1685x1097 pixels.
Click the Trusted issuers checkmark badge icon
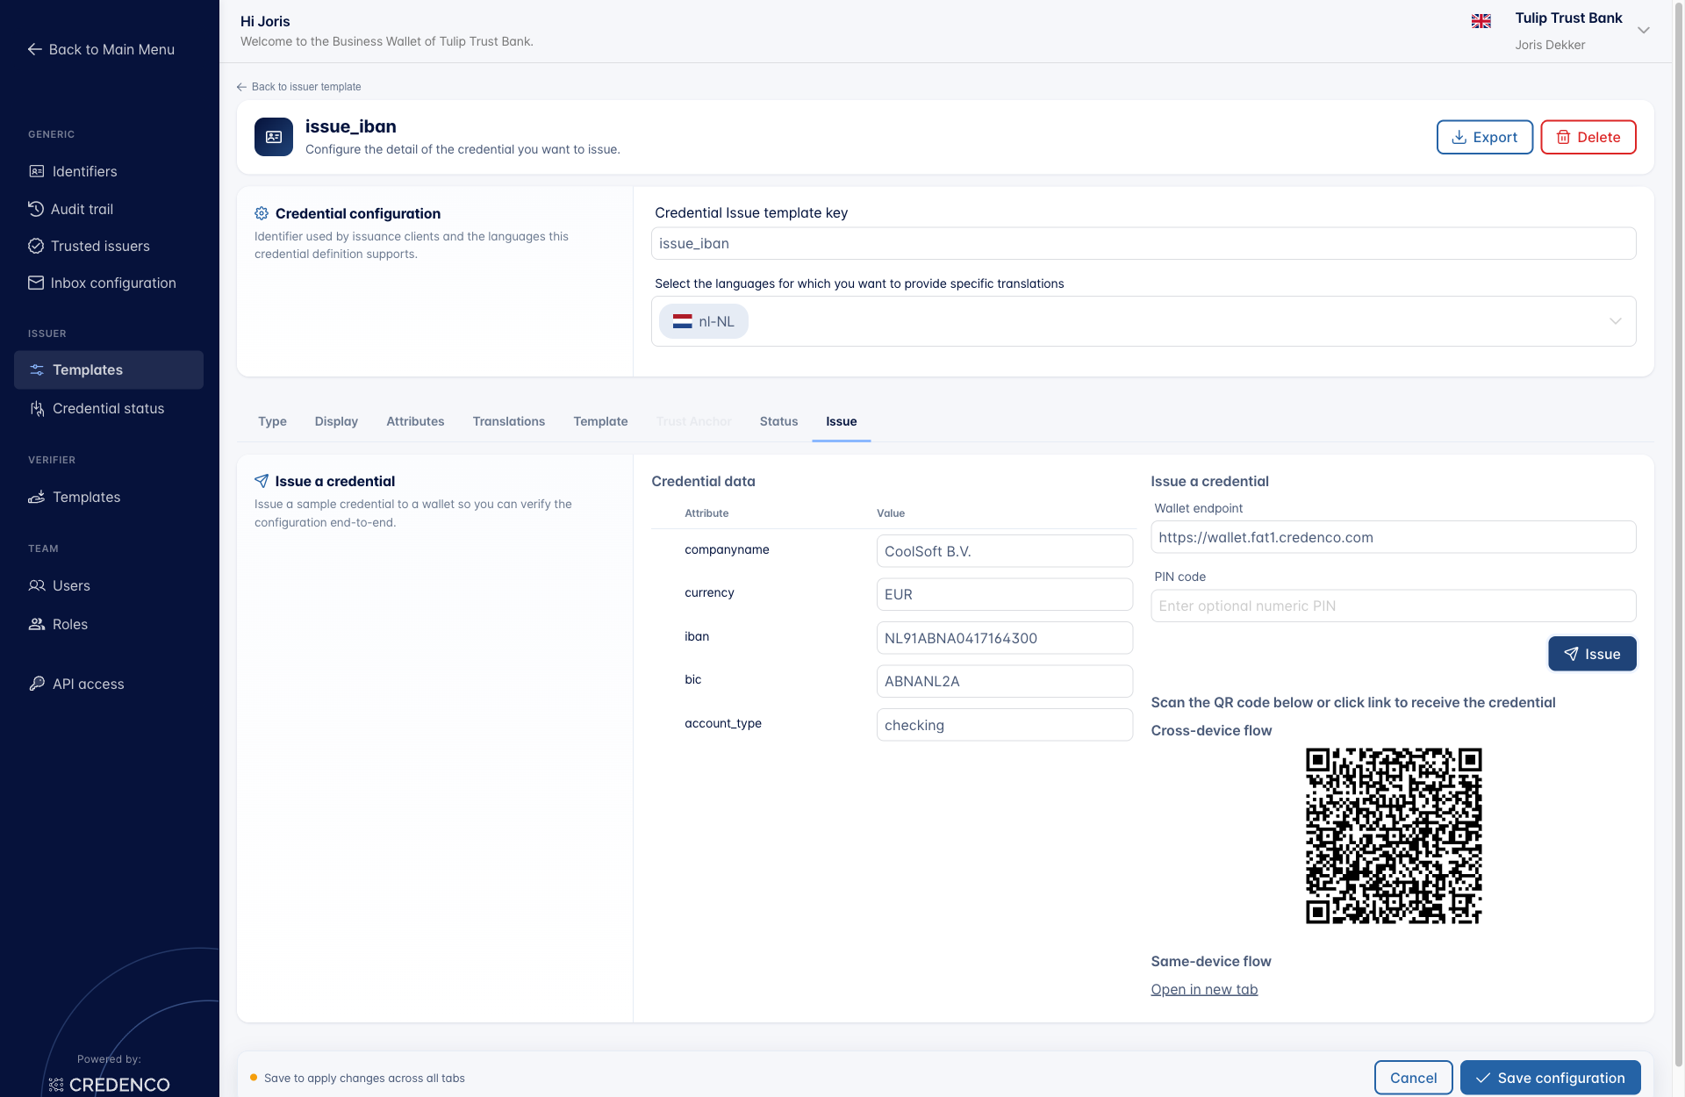[36, 246]
